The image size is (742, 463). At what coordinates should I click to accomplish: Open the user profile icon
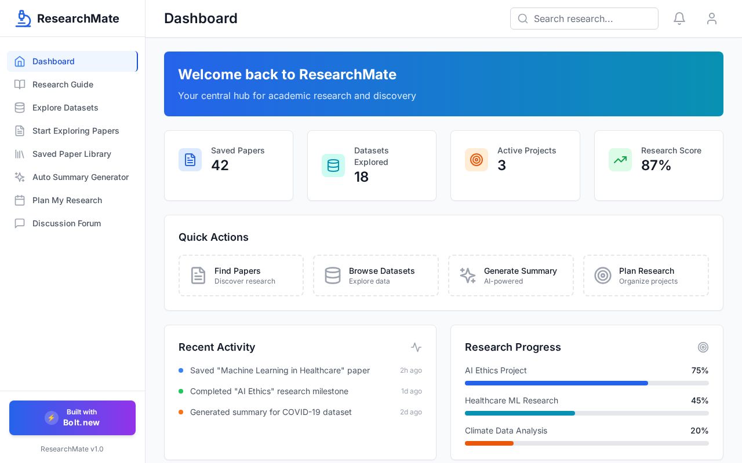point(712,19)
